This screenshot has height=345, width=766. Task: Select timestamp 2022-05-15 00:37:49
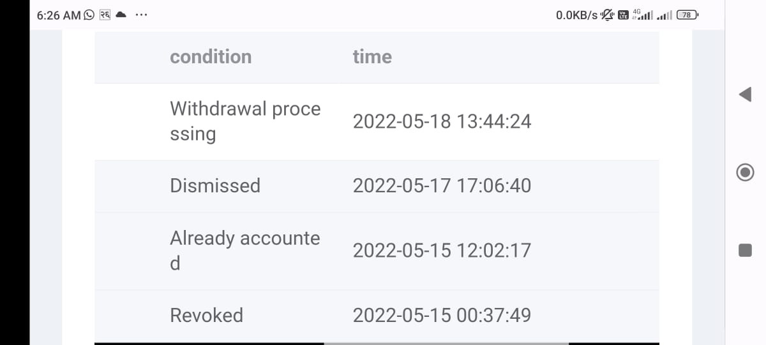pyautogui.click(x=442, y=316)
